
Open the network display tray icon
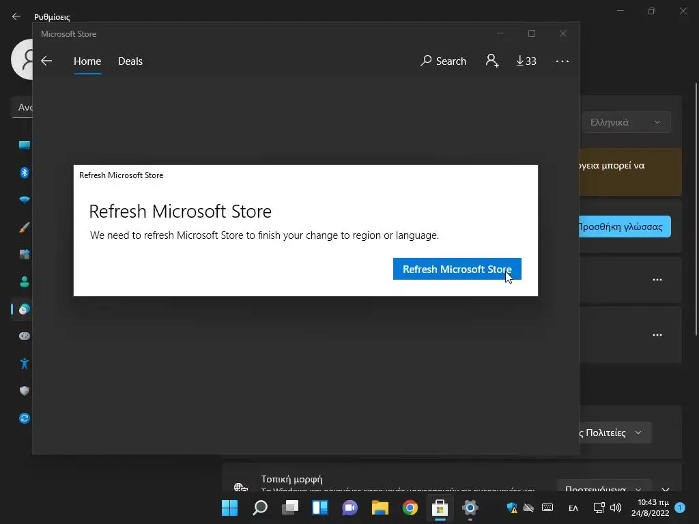(x=599, y=508)
